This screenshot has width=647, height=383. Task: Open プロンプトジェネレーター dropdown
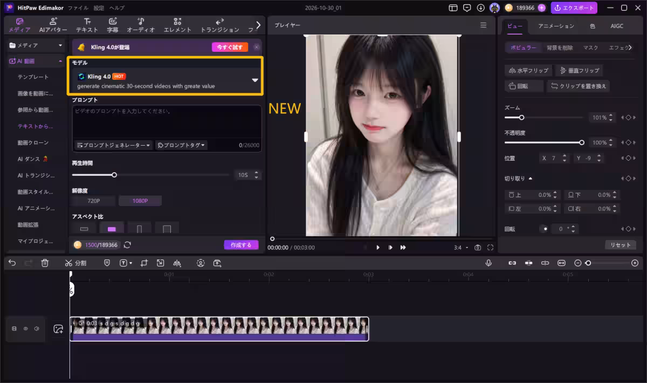click(113, 145)
